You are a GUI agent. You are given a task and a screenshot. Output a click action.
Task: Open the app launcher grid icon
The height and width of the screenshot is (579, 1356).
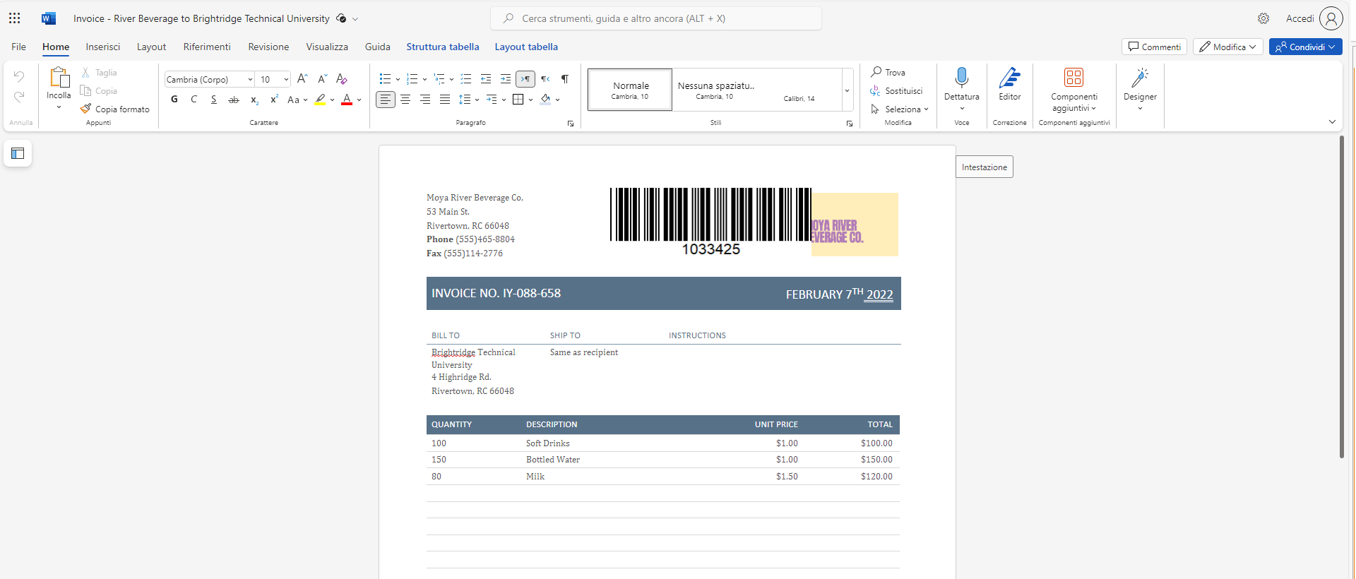[x=15, y=18]
